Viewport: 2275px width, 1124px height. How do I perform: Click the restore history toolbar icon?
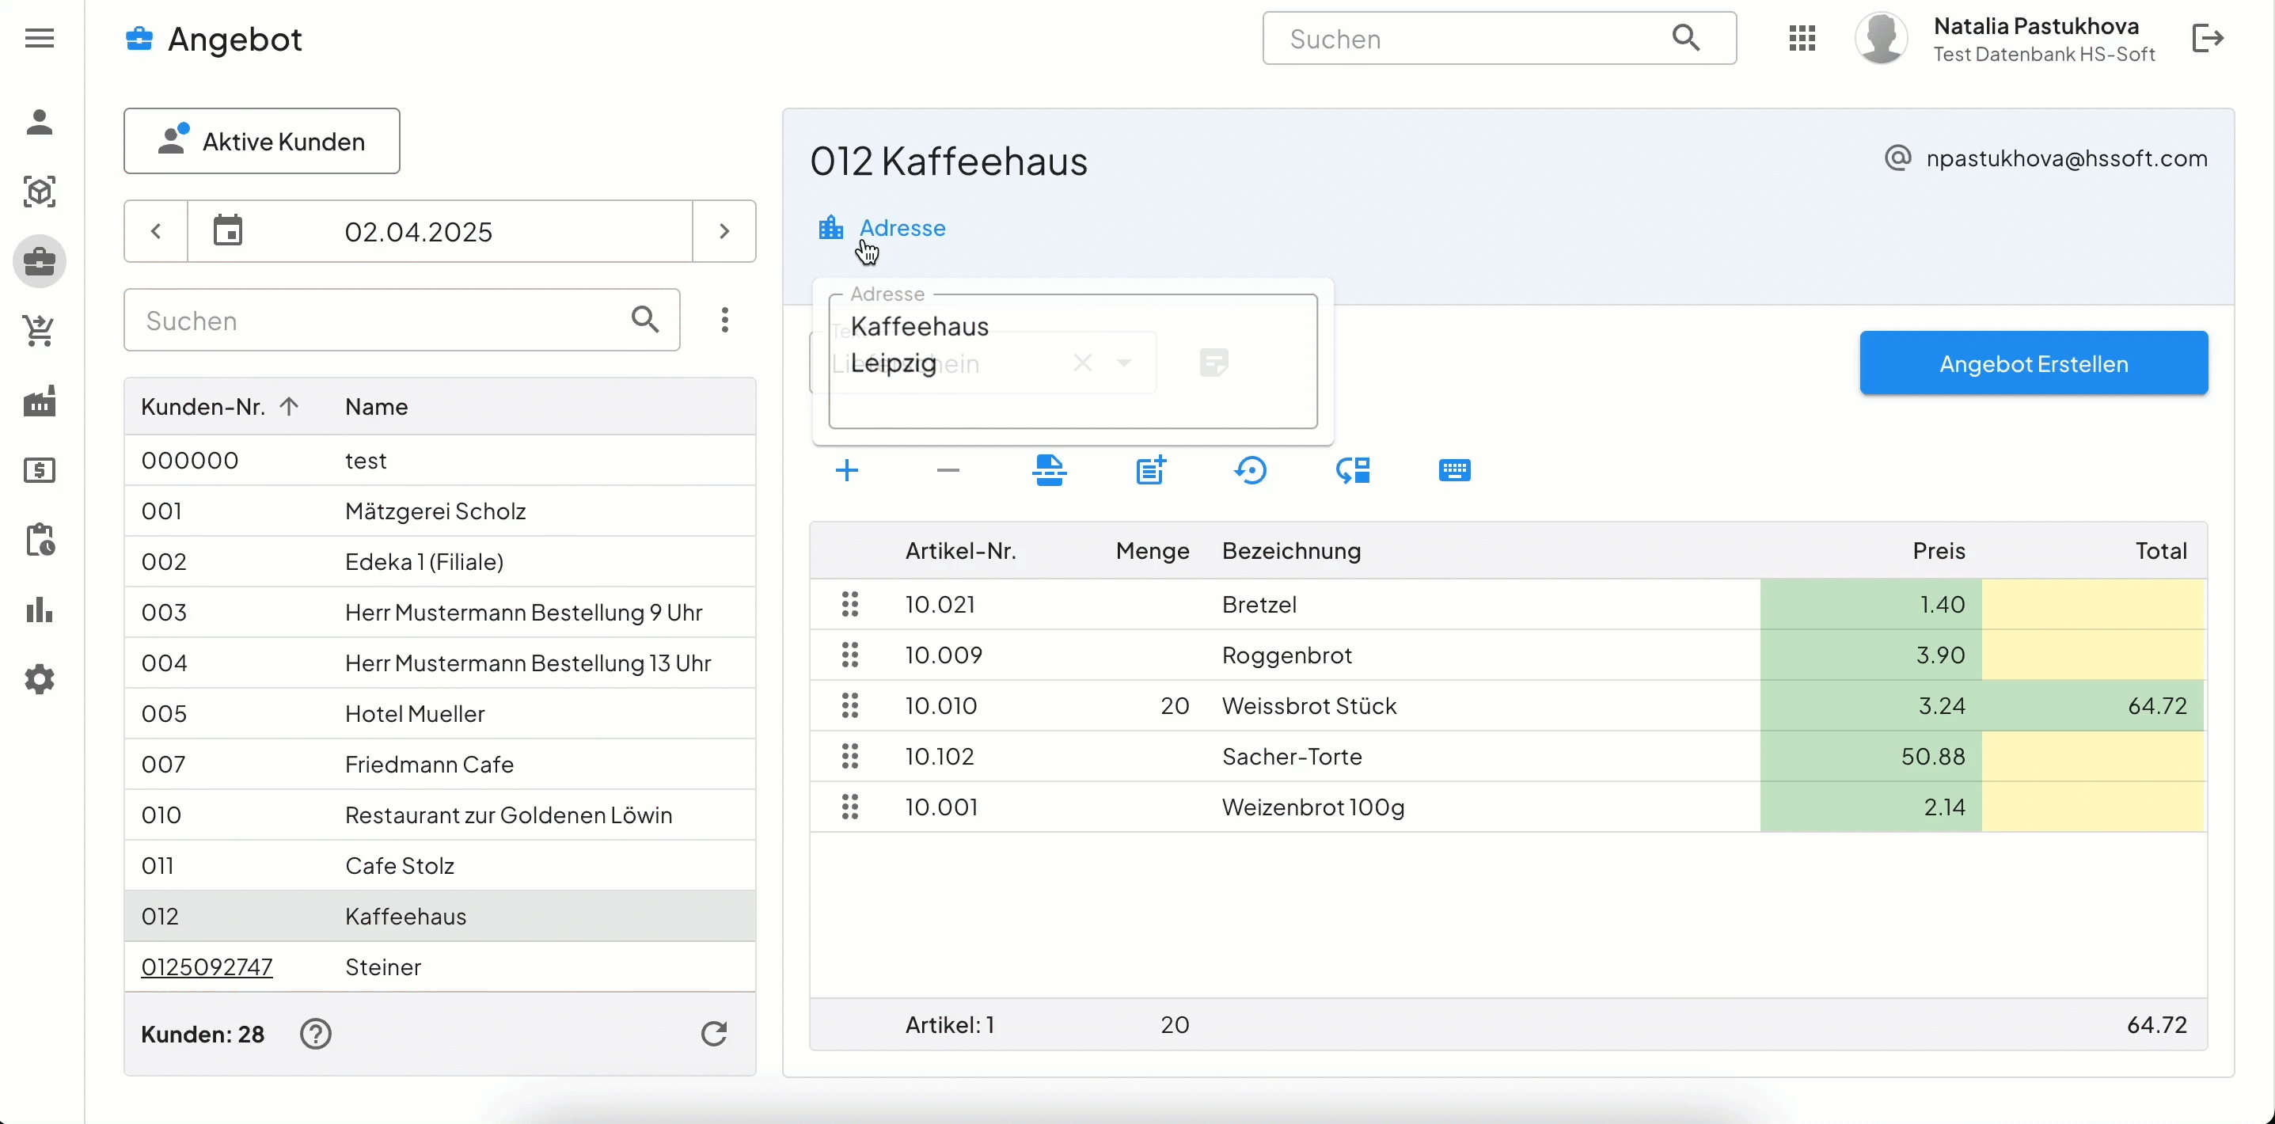1251,471
